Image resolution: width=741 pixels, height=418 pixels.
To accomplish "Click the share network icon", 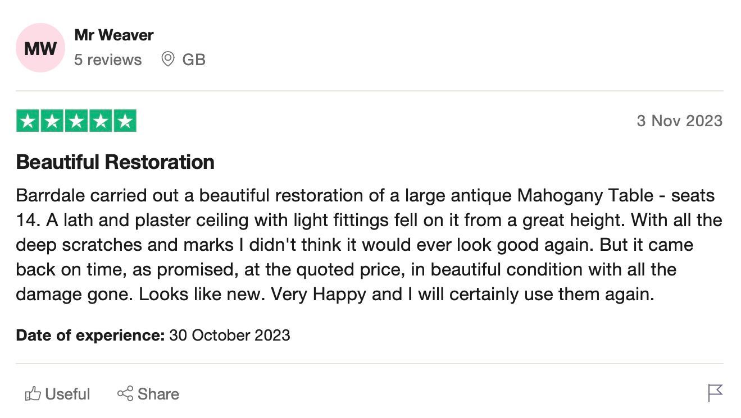I will tap(125, 393).
